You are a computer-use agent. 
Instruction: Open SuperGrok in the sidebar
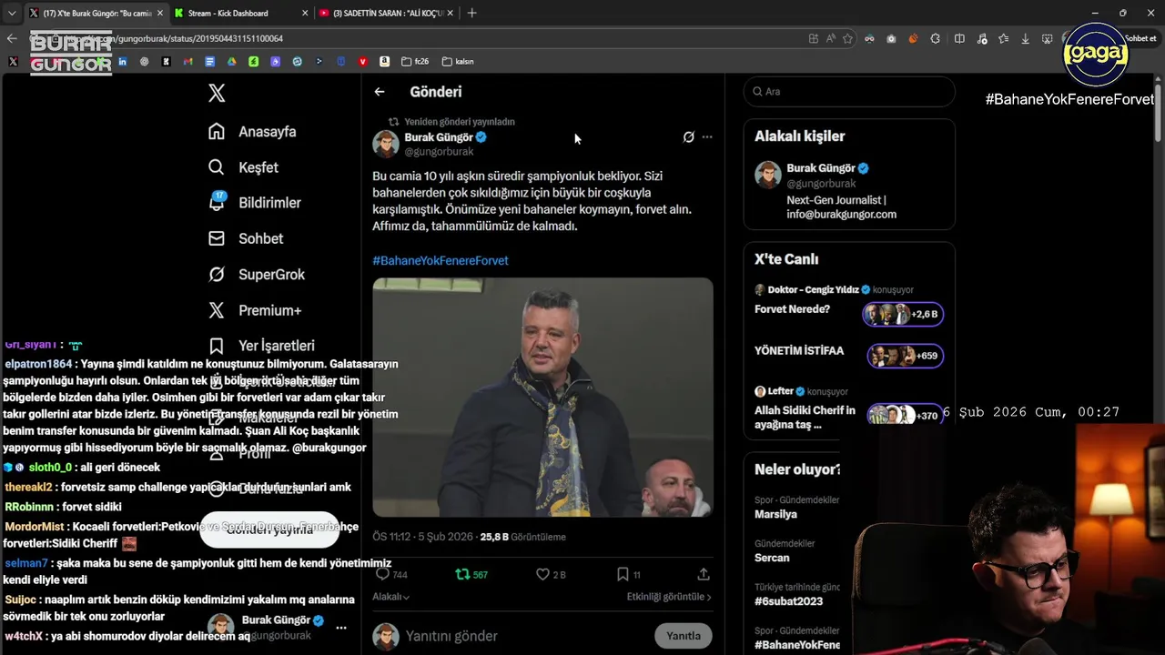click(257, 274)
